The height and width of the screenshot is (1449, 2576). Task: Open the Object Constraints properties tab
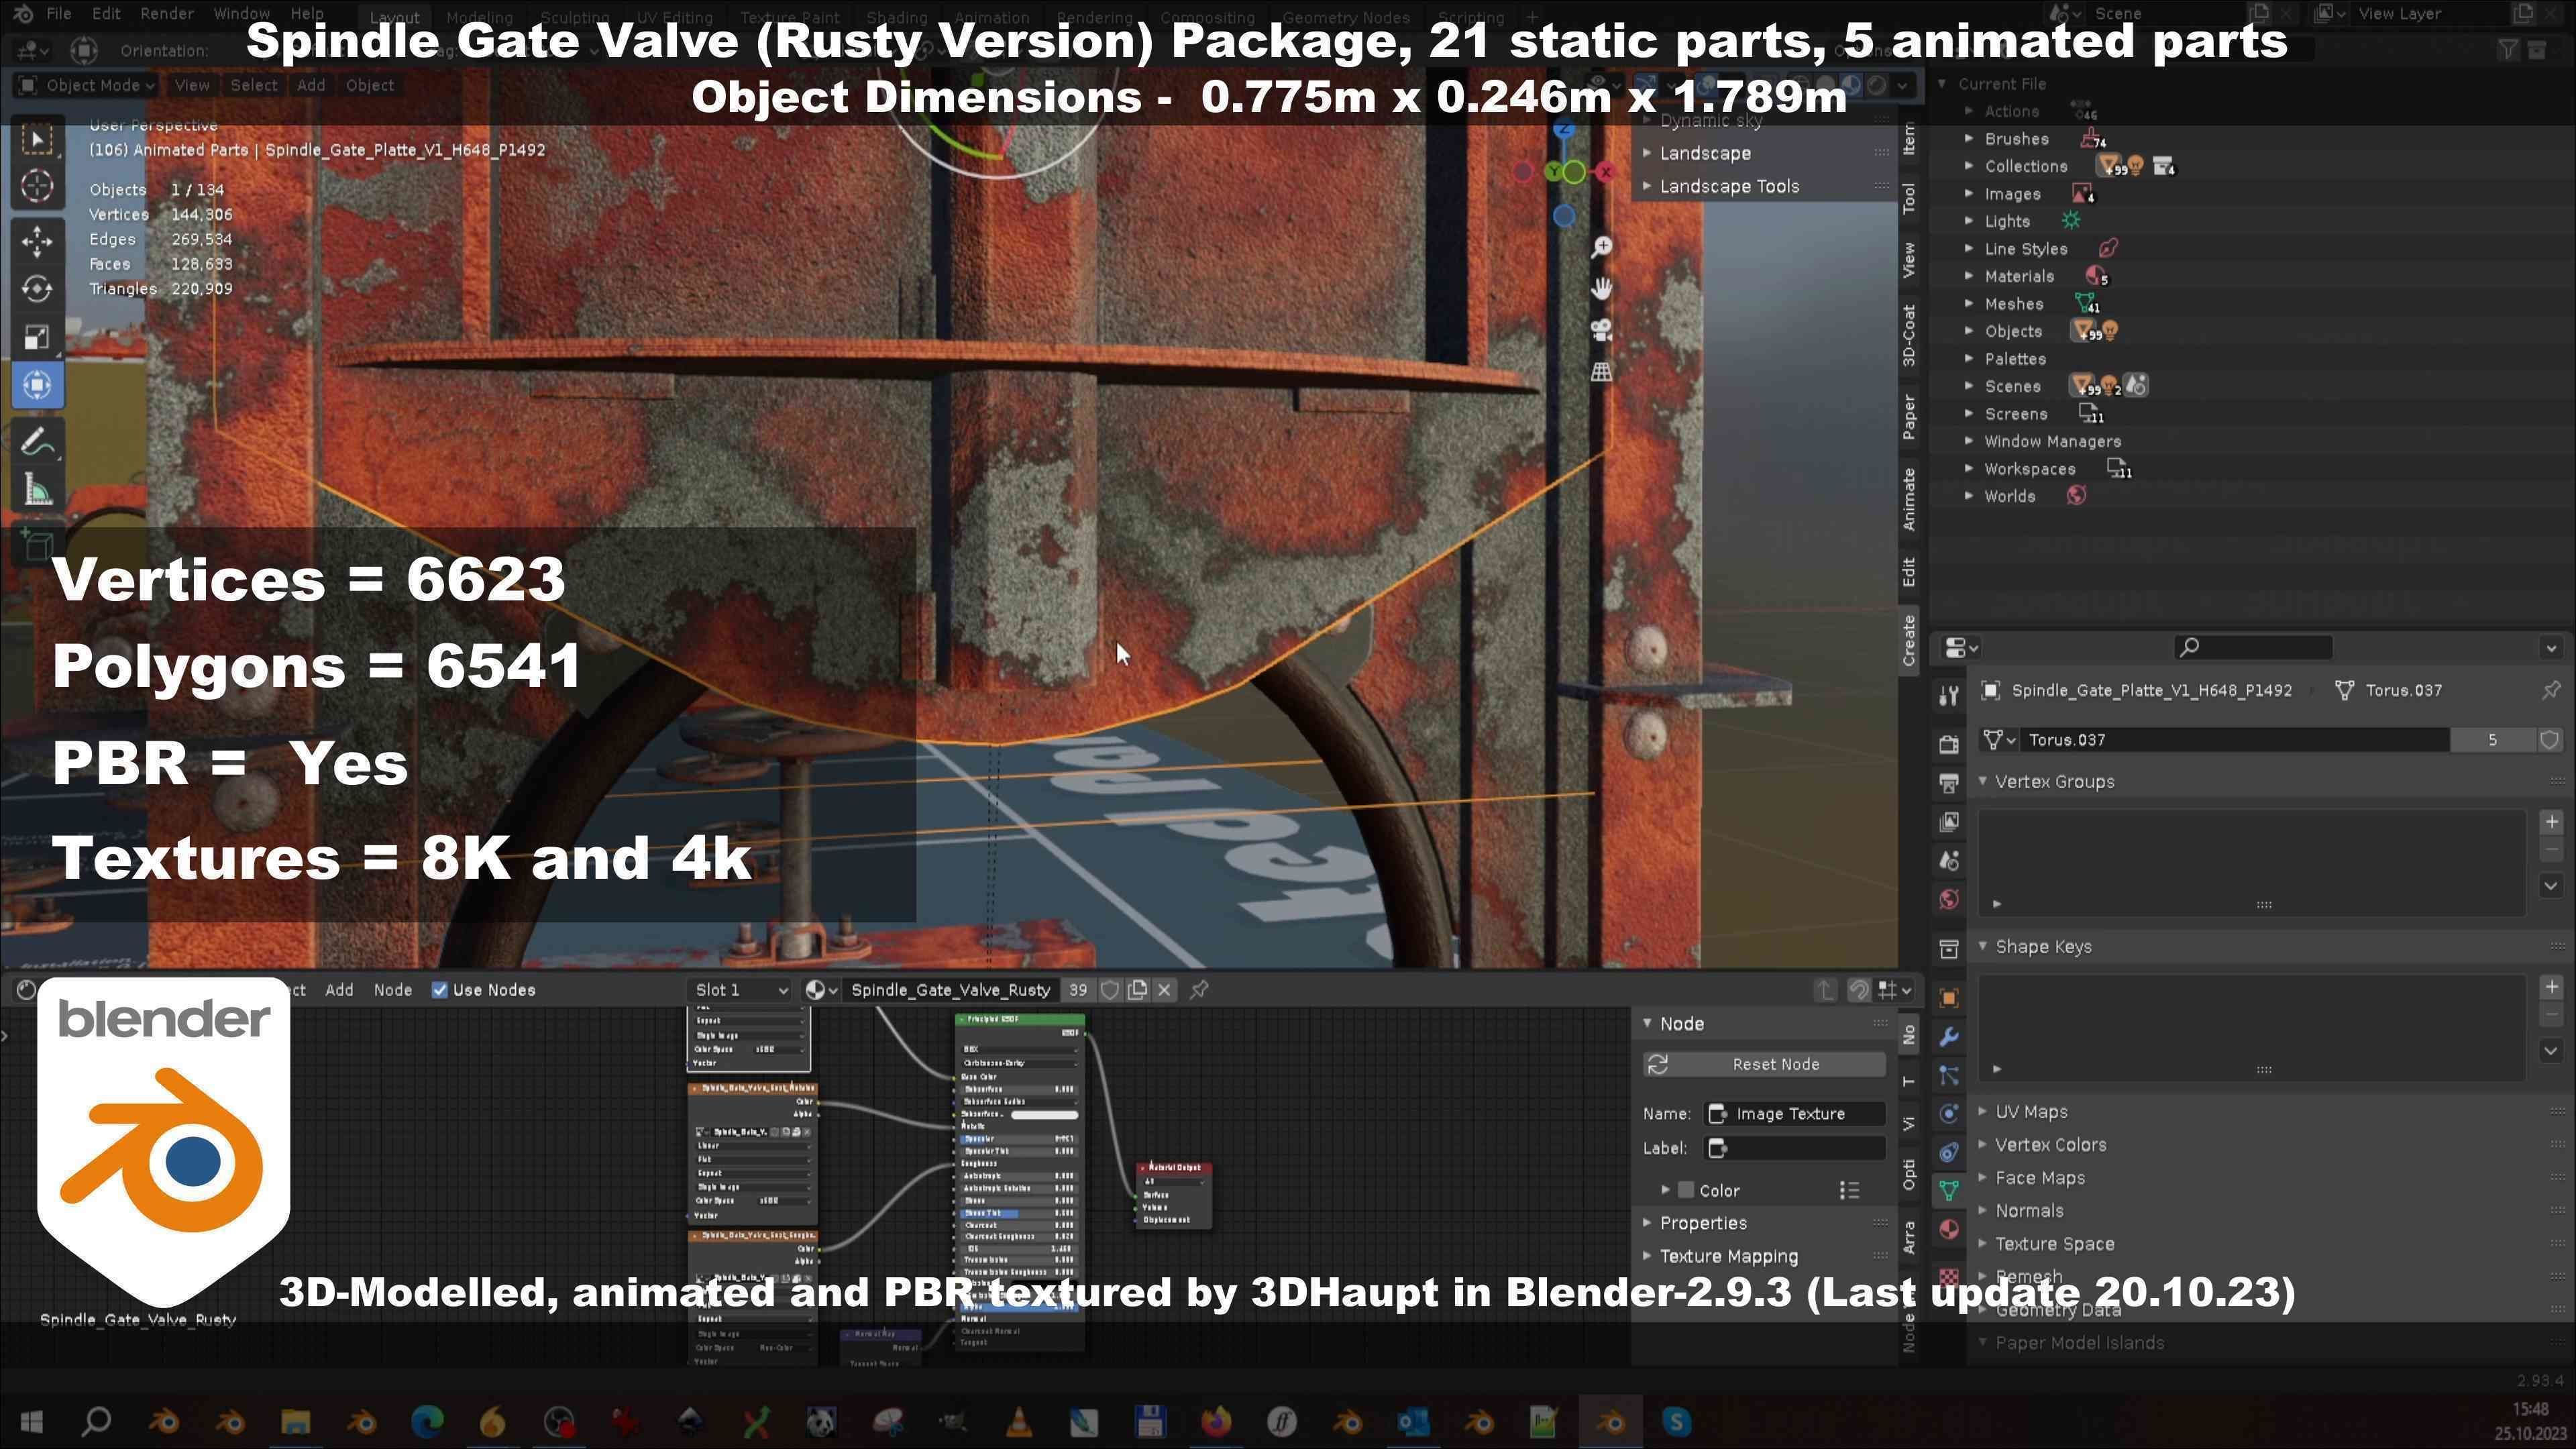click(1948, 1153)
